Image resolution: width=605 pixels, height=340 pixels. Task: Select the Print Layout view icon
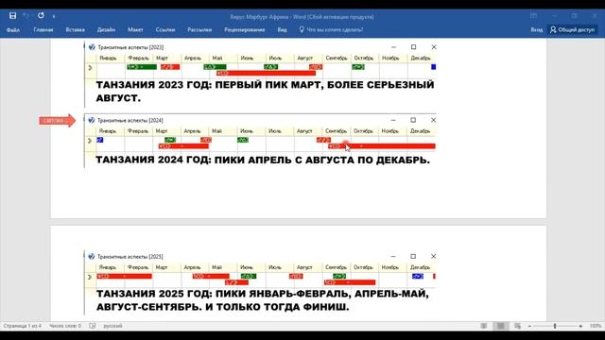point(500,326)
